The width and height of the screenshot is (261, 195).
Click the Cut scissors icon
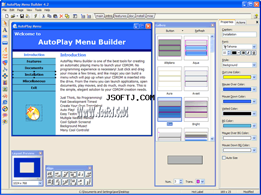pos(43,16)
